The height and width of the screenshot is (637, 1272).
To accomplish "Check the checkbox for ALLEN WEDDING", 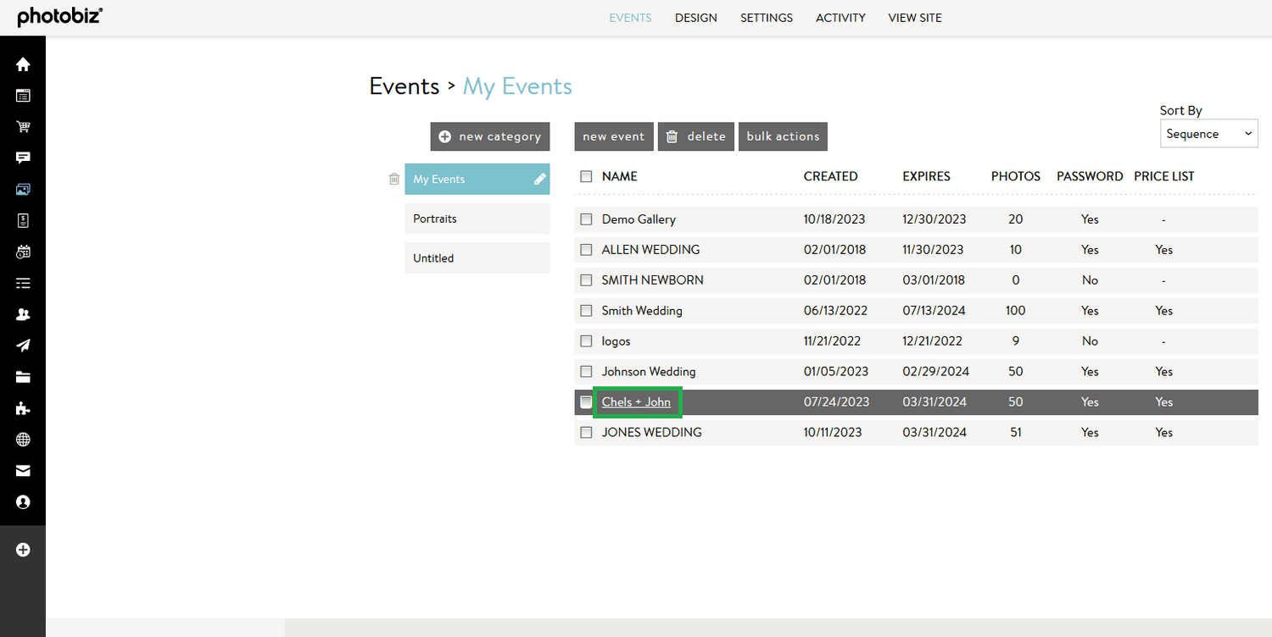I will pyautogui.click(x=586, y=249).
